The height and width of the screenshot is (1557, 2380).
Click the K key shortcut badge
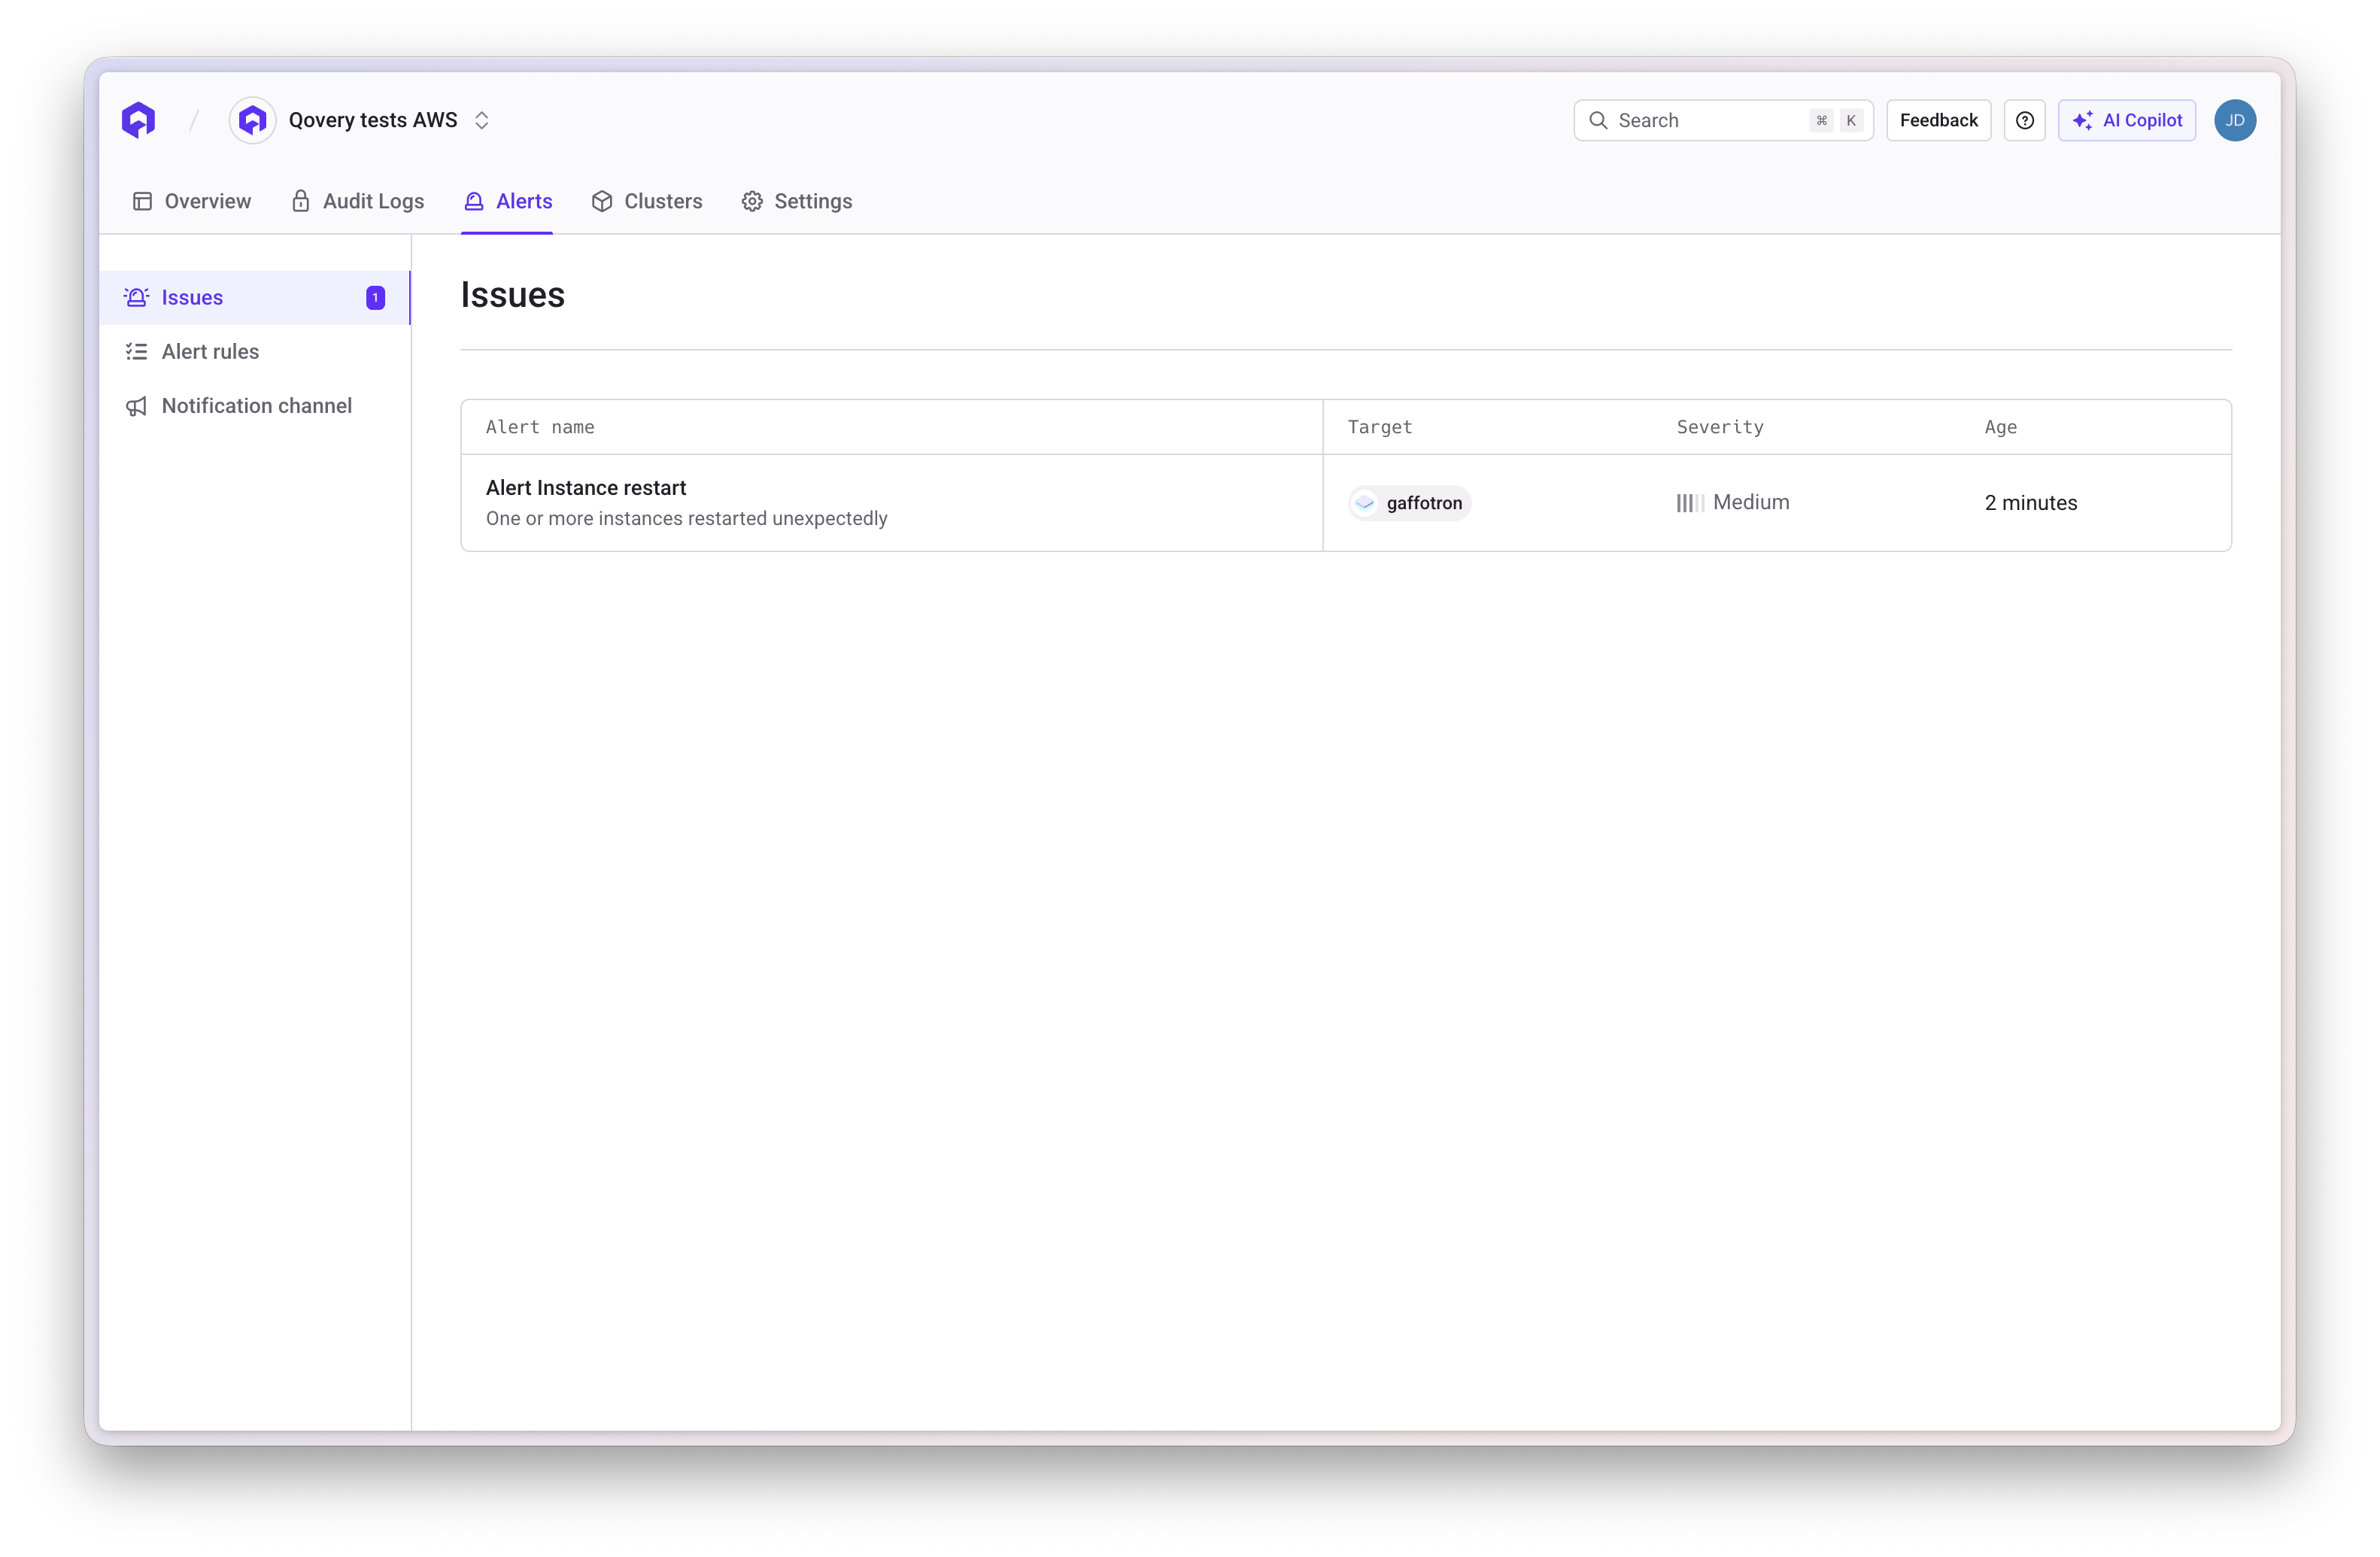coord(1851,120)
